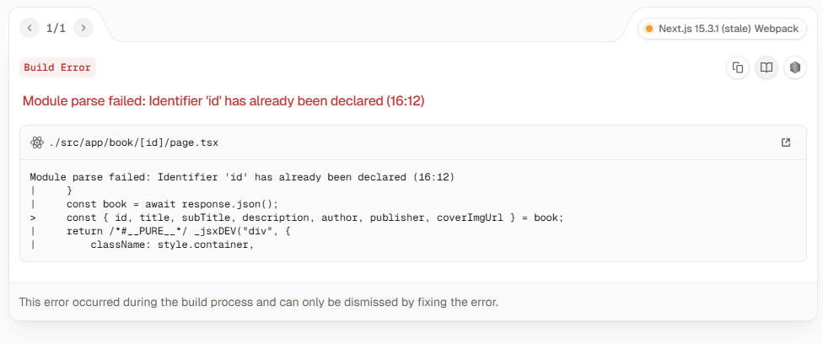This screenshot has height=344, width=823.
Task: Open page.tsx in editor icon
Action: (x=786, y=142)
